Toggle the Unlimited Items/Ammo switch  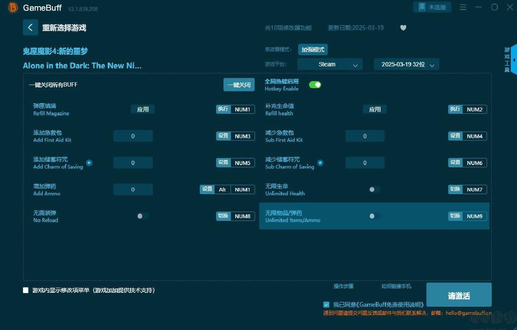point(375,216)
